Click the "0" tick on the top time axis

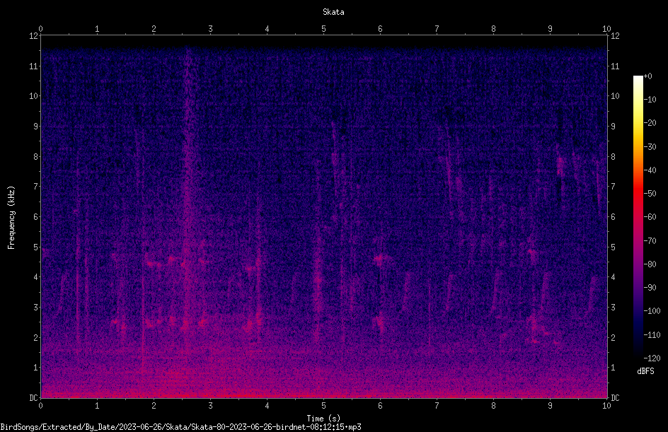coord(40,29)
